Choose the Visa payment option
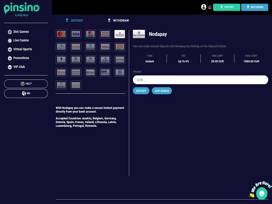Viewport: 272px width, 204px height. pos(76,34)
